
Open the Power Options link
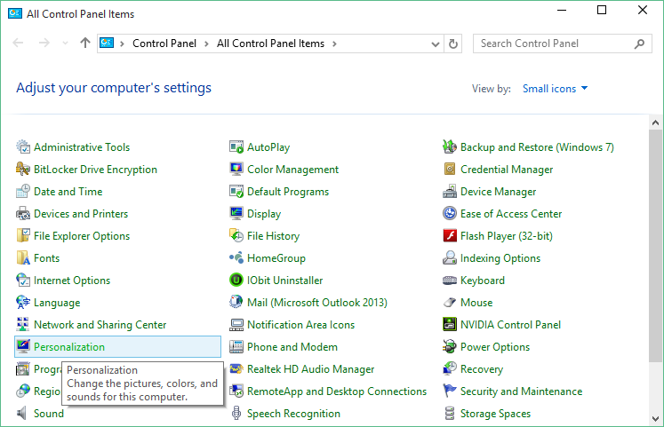(x=494, y=347)
